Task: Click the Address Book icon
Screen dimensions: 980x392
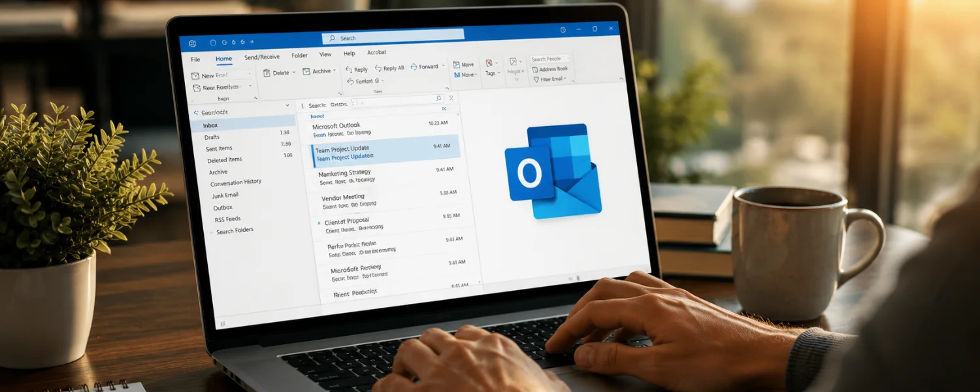Action: click(535, 69)
